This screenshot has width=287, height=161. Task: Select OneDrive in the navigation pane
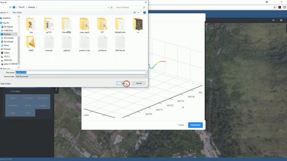point(7,18)
